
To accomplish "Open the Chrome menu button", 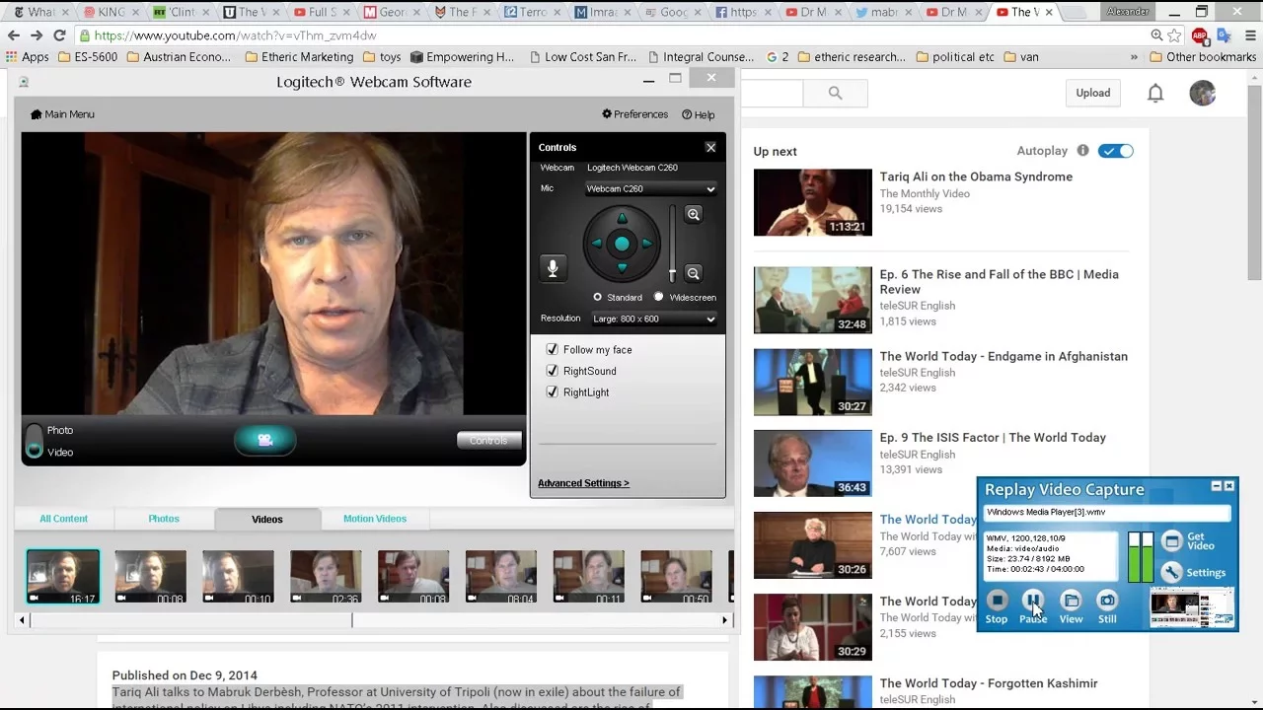I will [1248, 35].
